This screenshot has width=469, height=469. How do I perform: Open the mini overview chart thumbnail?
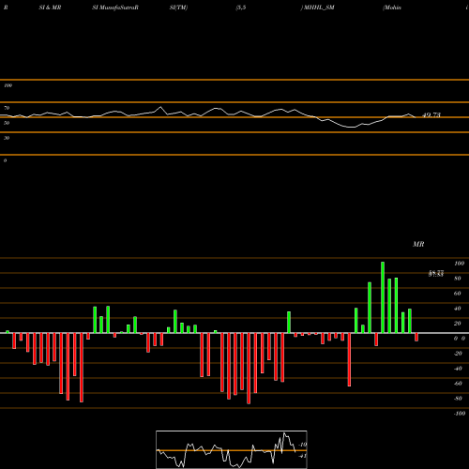[232, 449]
